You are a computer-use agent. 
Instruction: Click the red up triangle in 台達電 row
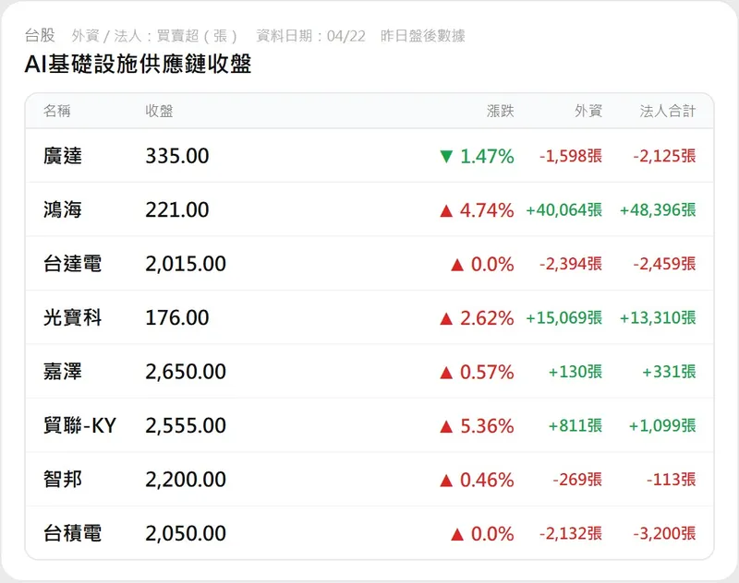(x=456, y=265)
